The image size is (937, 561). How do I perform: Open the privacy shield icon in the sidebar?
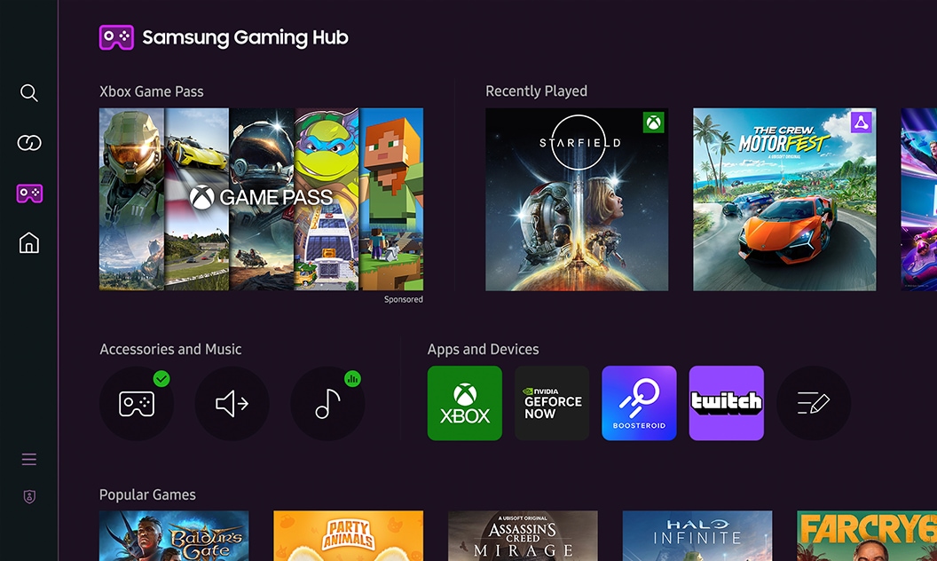coord(29,497)
